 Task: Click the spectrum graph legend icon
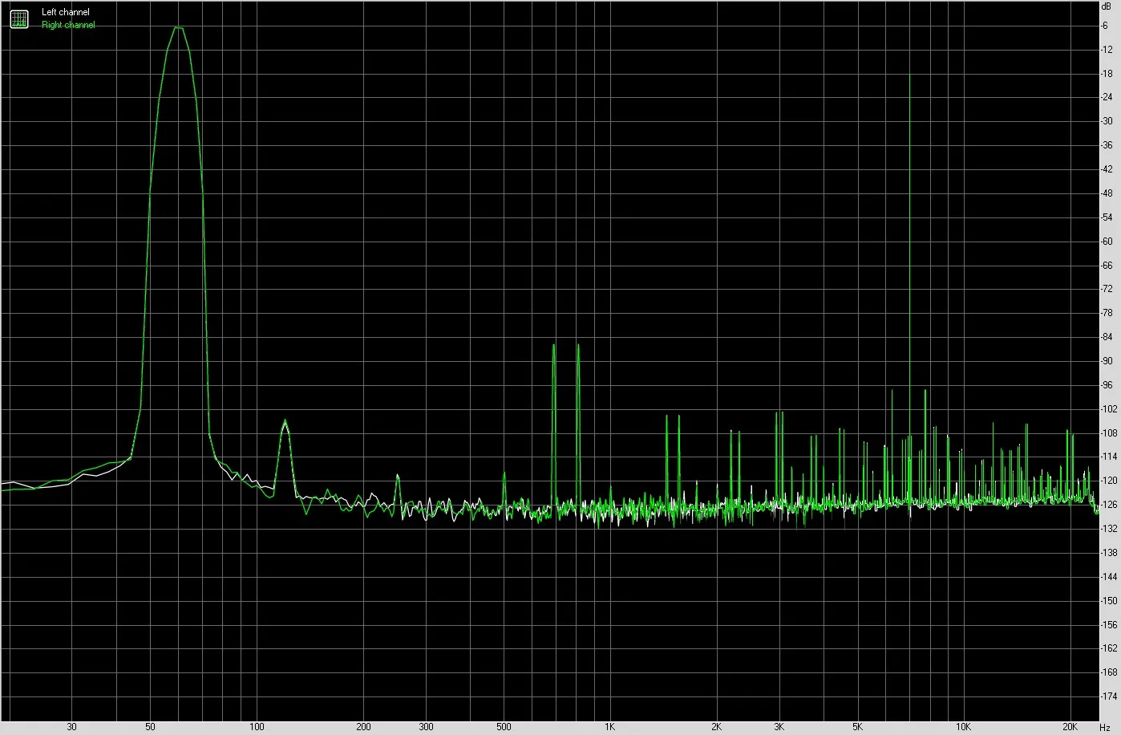coord(19,18)
